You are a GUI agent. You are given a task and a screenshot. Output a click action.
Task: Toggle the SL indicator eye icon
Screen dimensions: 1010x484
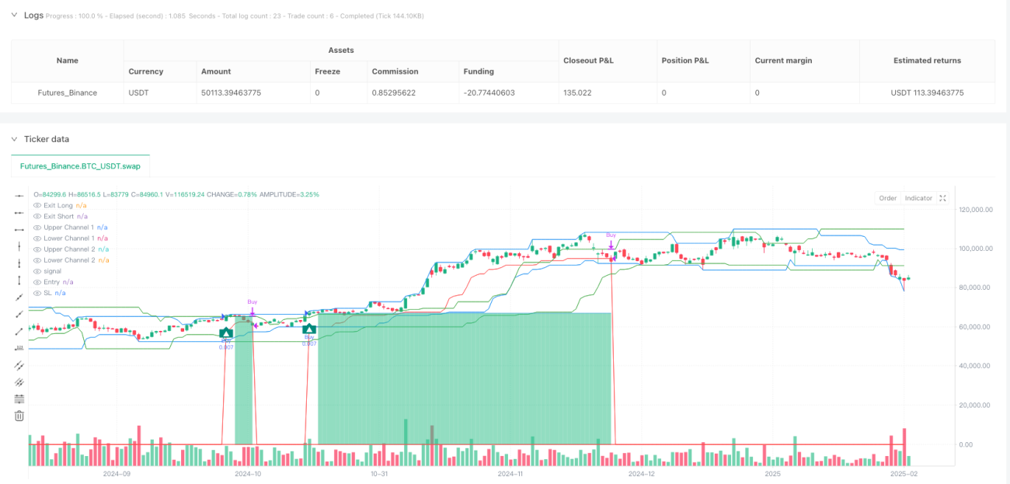[37, 293]
